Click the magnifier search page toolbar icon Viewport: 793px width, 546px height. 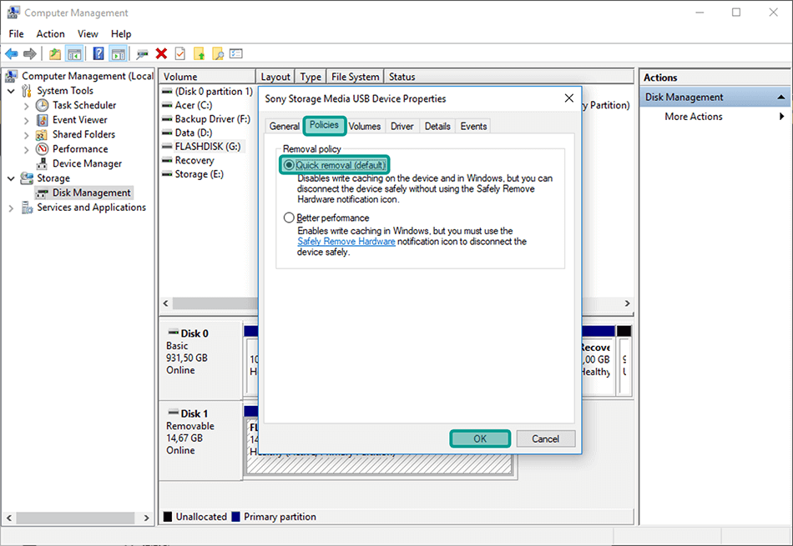[x=218, y=53]
